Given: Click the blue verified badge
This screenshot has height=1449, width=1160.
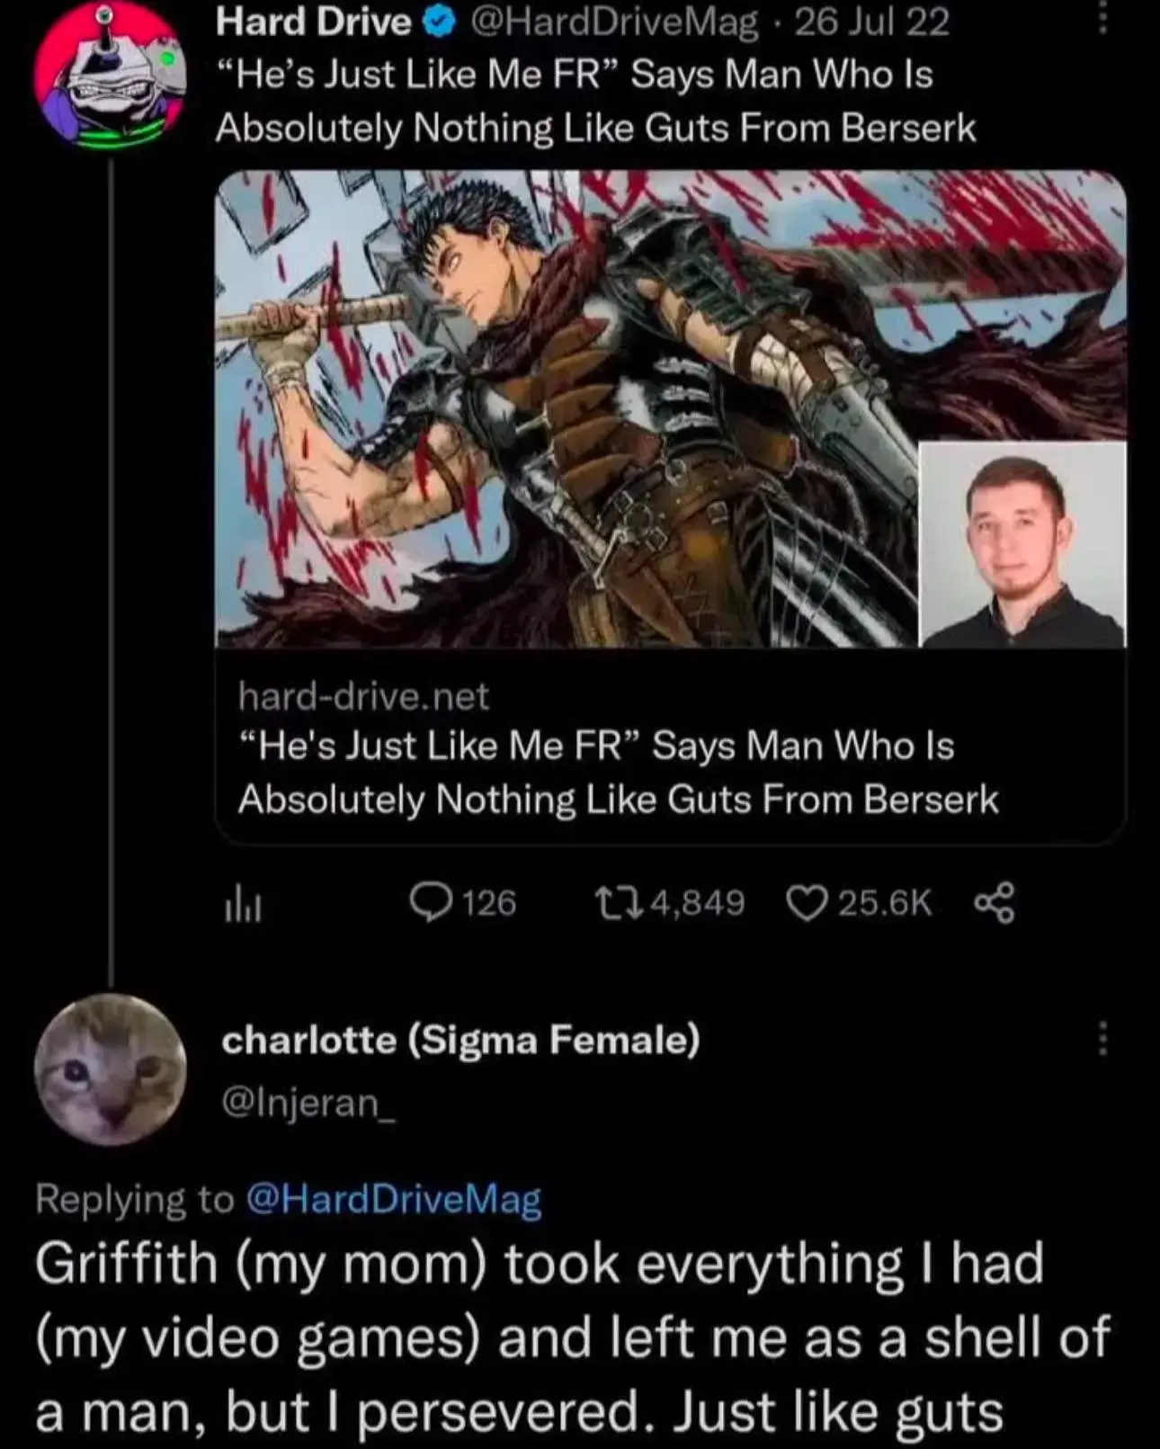Looking at the screenshot, I should (436, 23).
